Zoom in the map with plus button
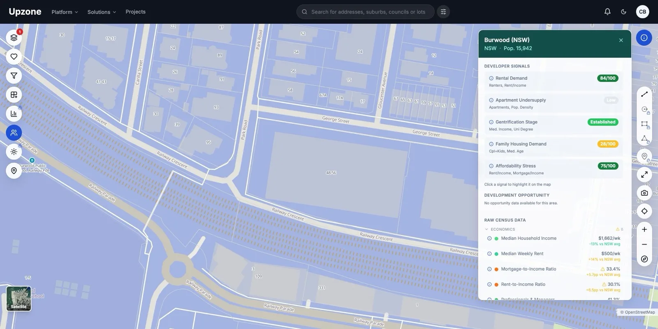Image resolution: width=658 pixels, height=329 pixels. [644, 229]
